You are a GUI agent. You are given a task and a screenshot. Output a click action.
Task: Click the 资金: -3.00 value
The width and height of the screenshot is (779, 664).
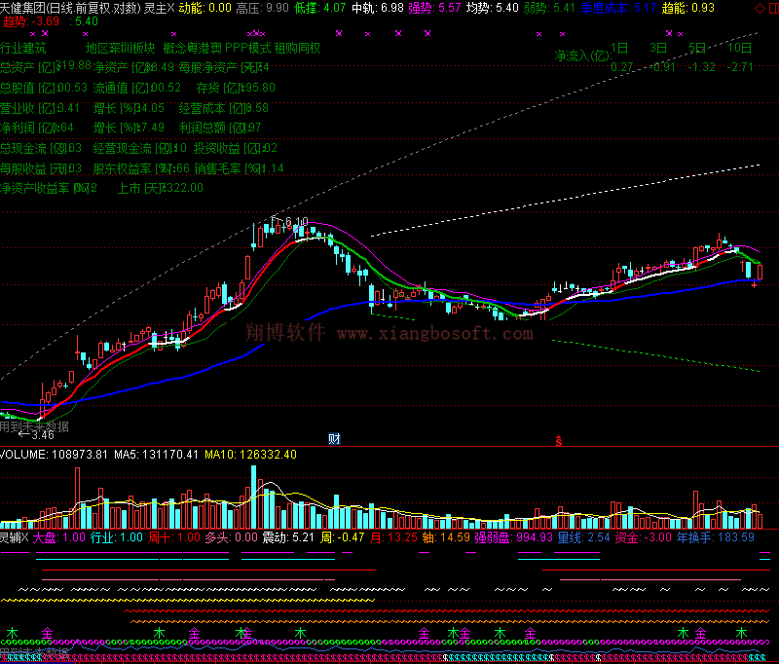tap(642, 537)
